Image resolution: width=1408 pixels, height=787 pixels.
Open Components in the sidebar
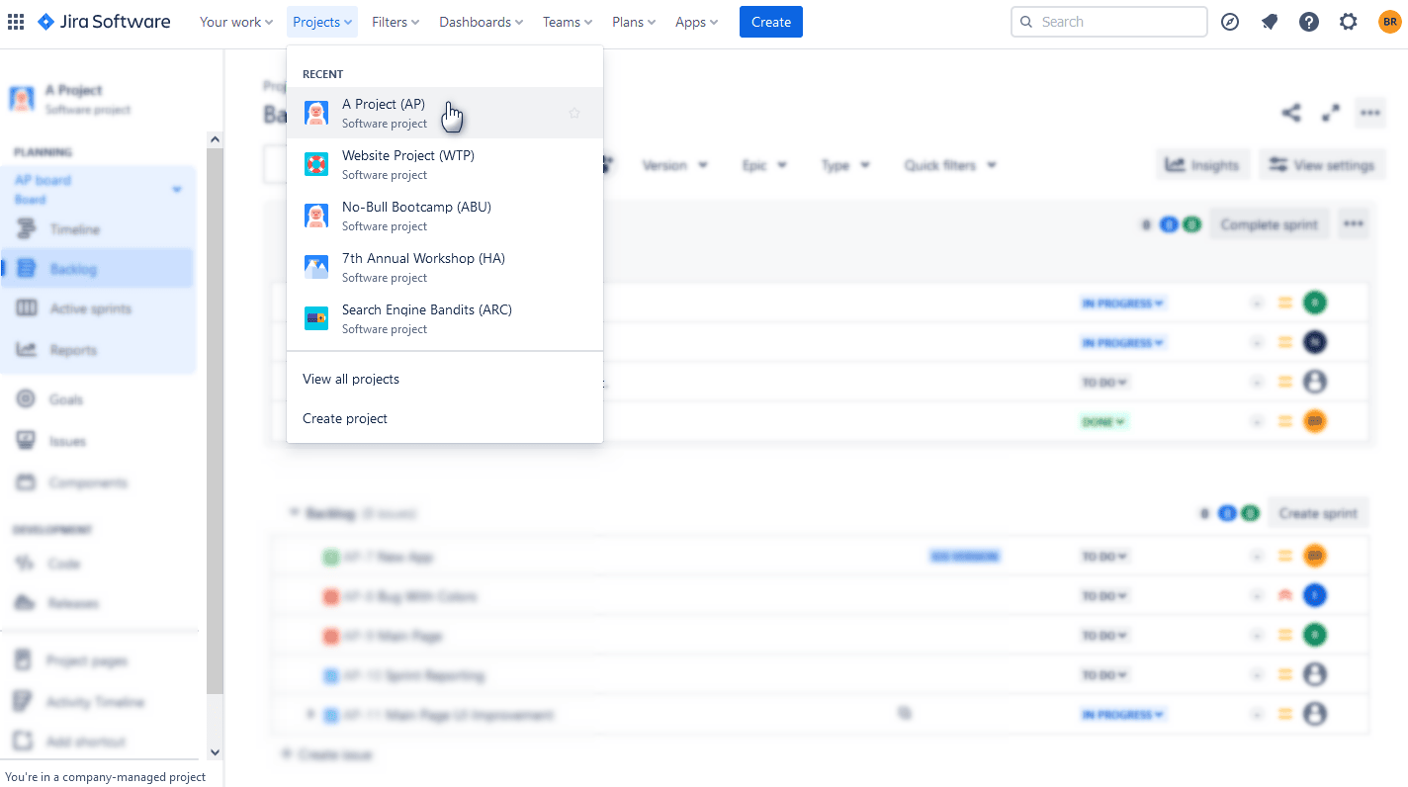[x=99, y=482]
